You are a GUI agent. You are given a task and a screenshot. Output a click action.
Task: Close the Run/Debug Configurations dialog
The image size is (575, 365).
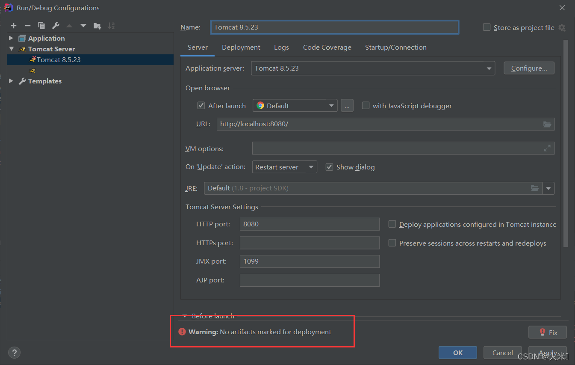click(x=562, y=8)
